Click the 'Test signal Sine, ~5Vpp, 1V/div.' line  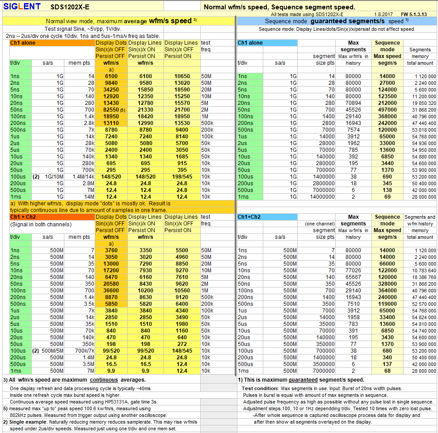83,29
